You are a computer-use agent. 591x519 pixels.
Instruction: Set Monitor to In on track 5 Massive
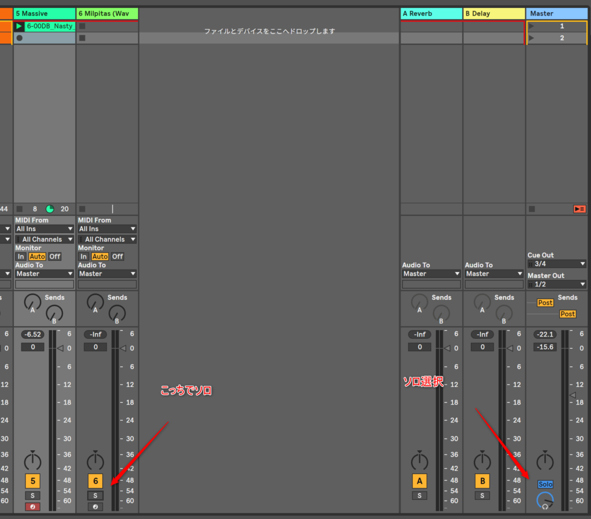[x=21, y=256]
